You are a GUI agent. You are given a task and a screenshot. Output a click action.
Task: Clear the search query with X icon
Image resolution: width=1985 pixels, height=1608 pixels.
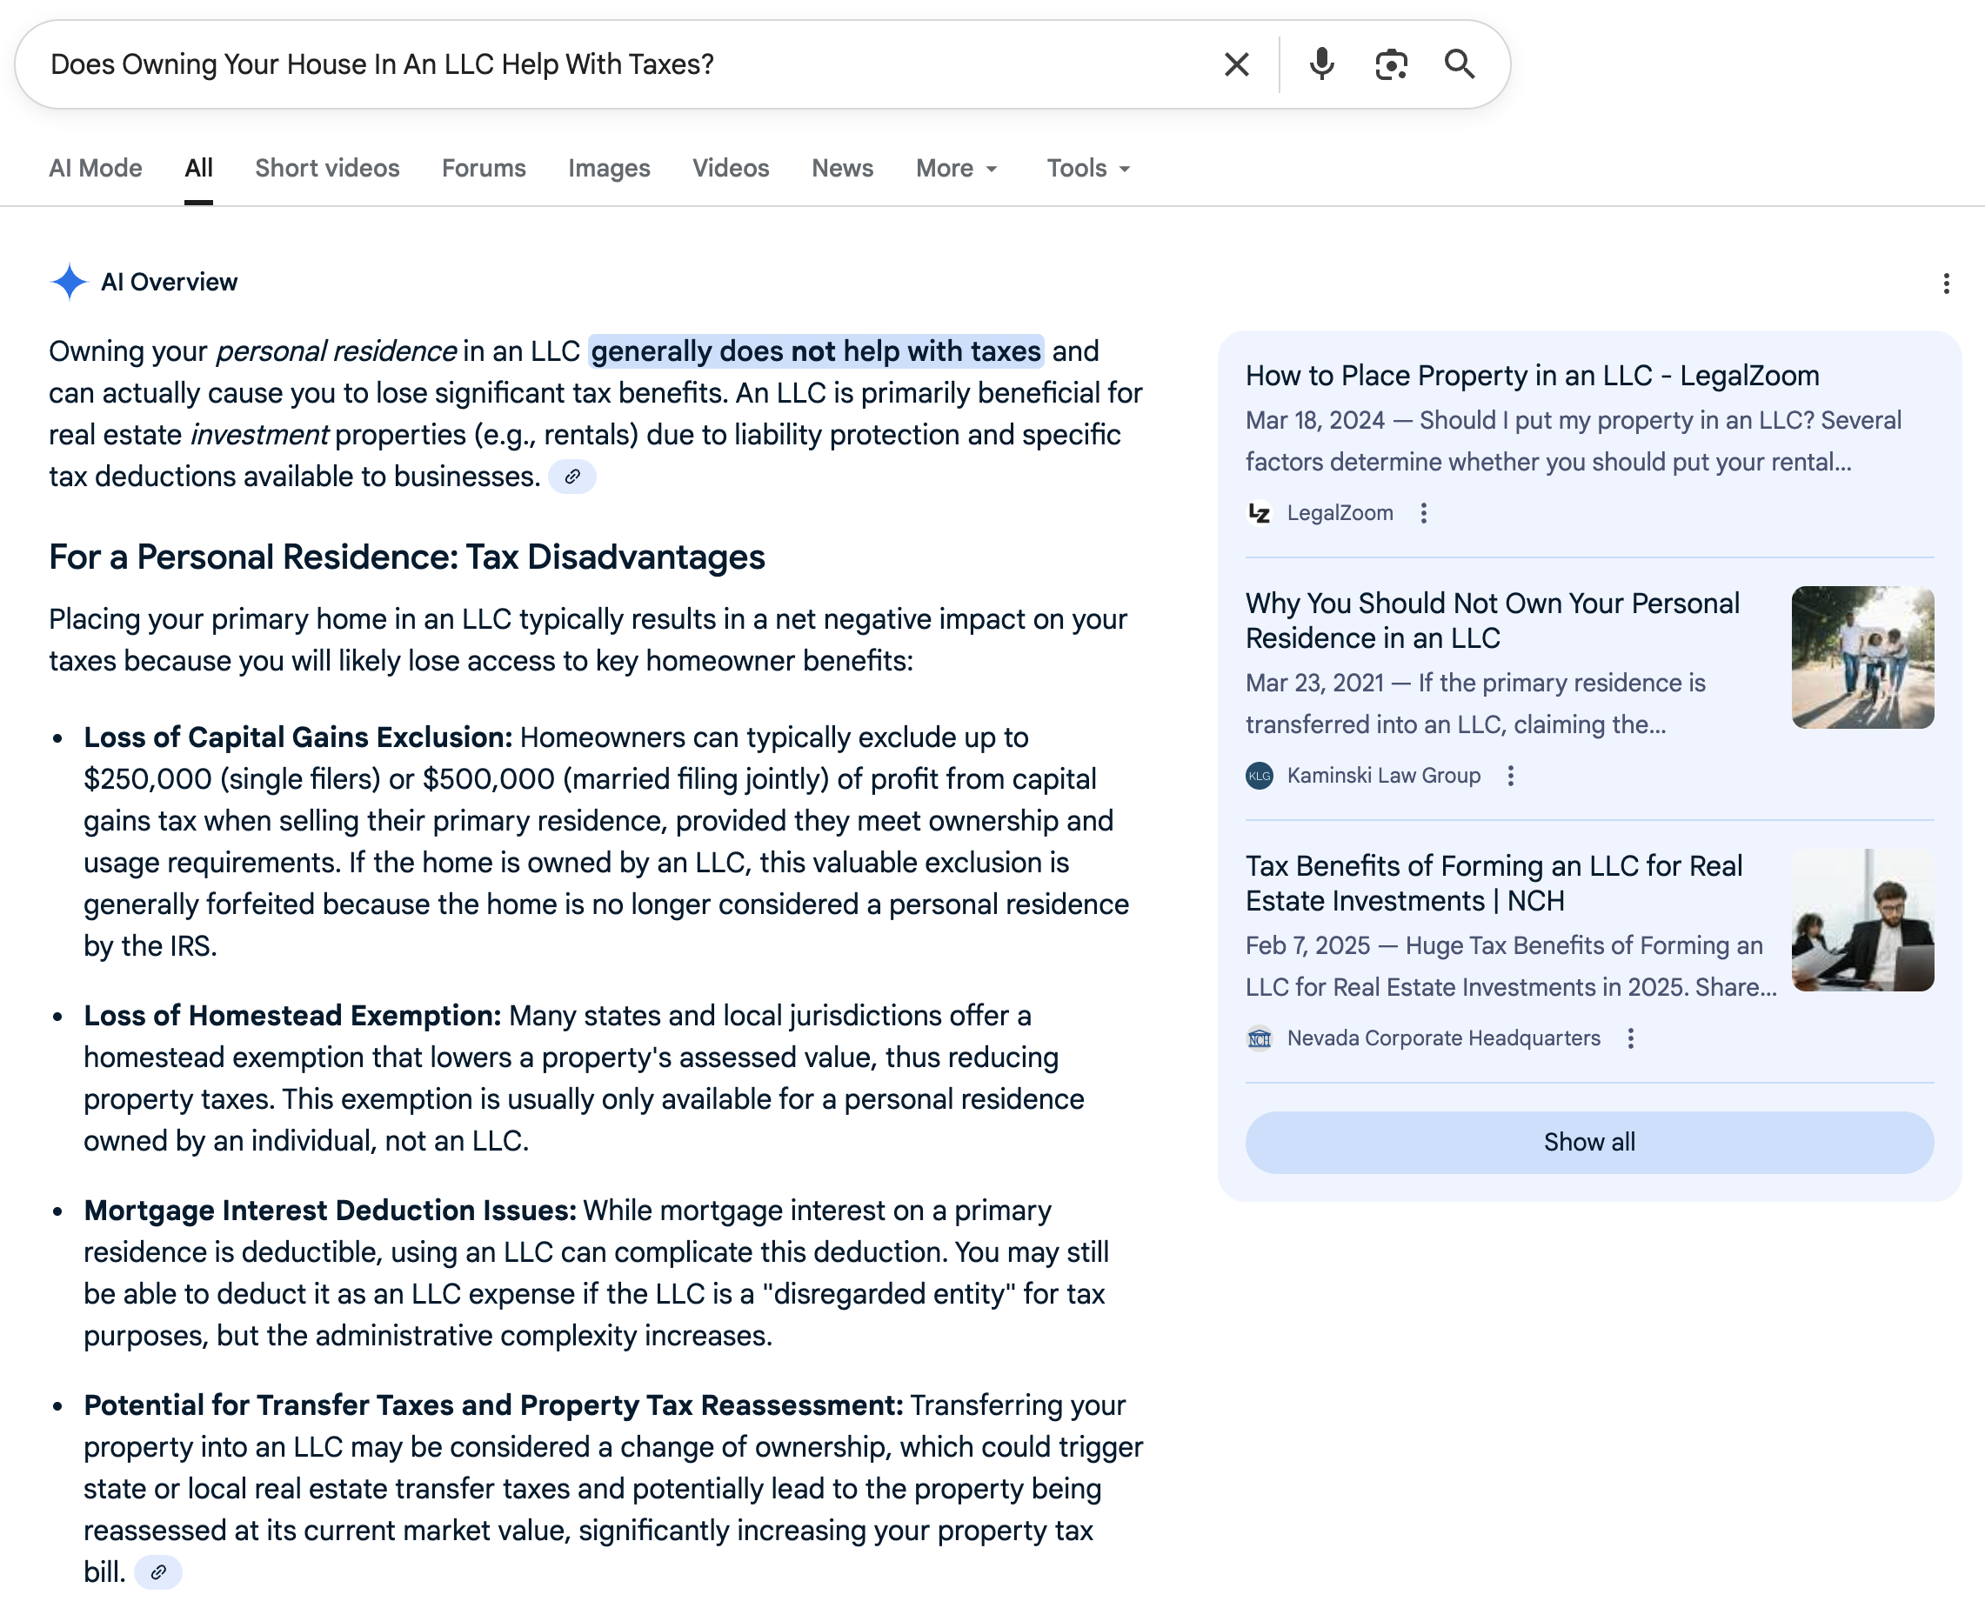(1237, 65)
